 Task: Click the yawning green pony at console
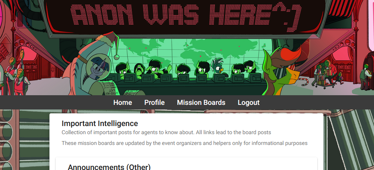pyautogui.click(x=139, y=70)
